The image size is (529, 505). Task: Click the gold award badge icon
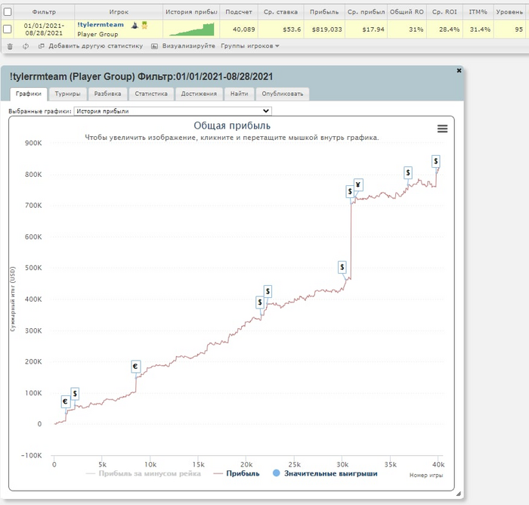coord(145,25)
